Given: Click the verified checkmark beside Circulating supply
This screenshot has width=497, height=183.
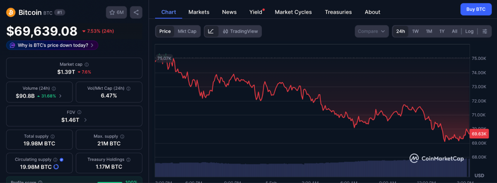Looking at the screenshot, I should (x=62, y=159).
